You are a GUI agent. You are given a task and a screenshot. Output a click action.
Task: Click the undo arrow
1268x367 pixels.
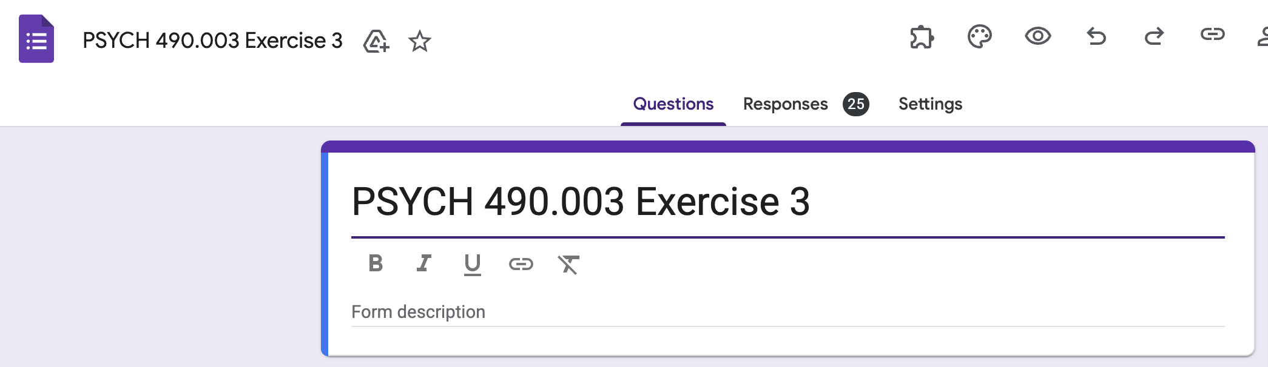click(x=1096, y=37)
